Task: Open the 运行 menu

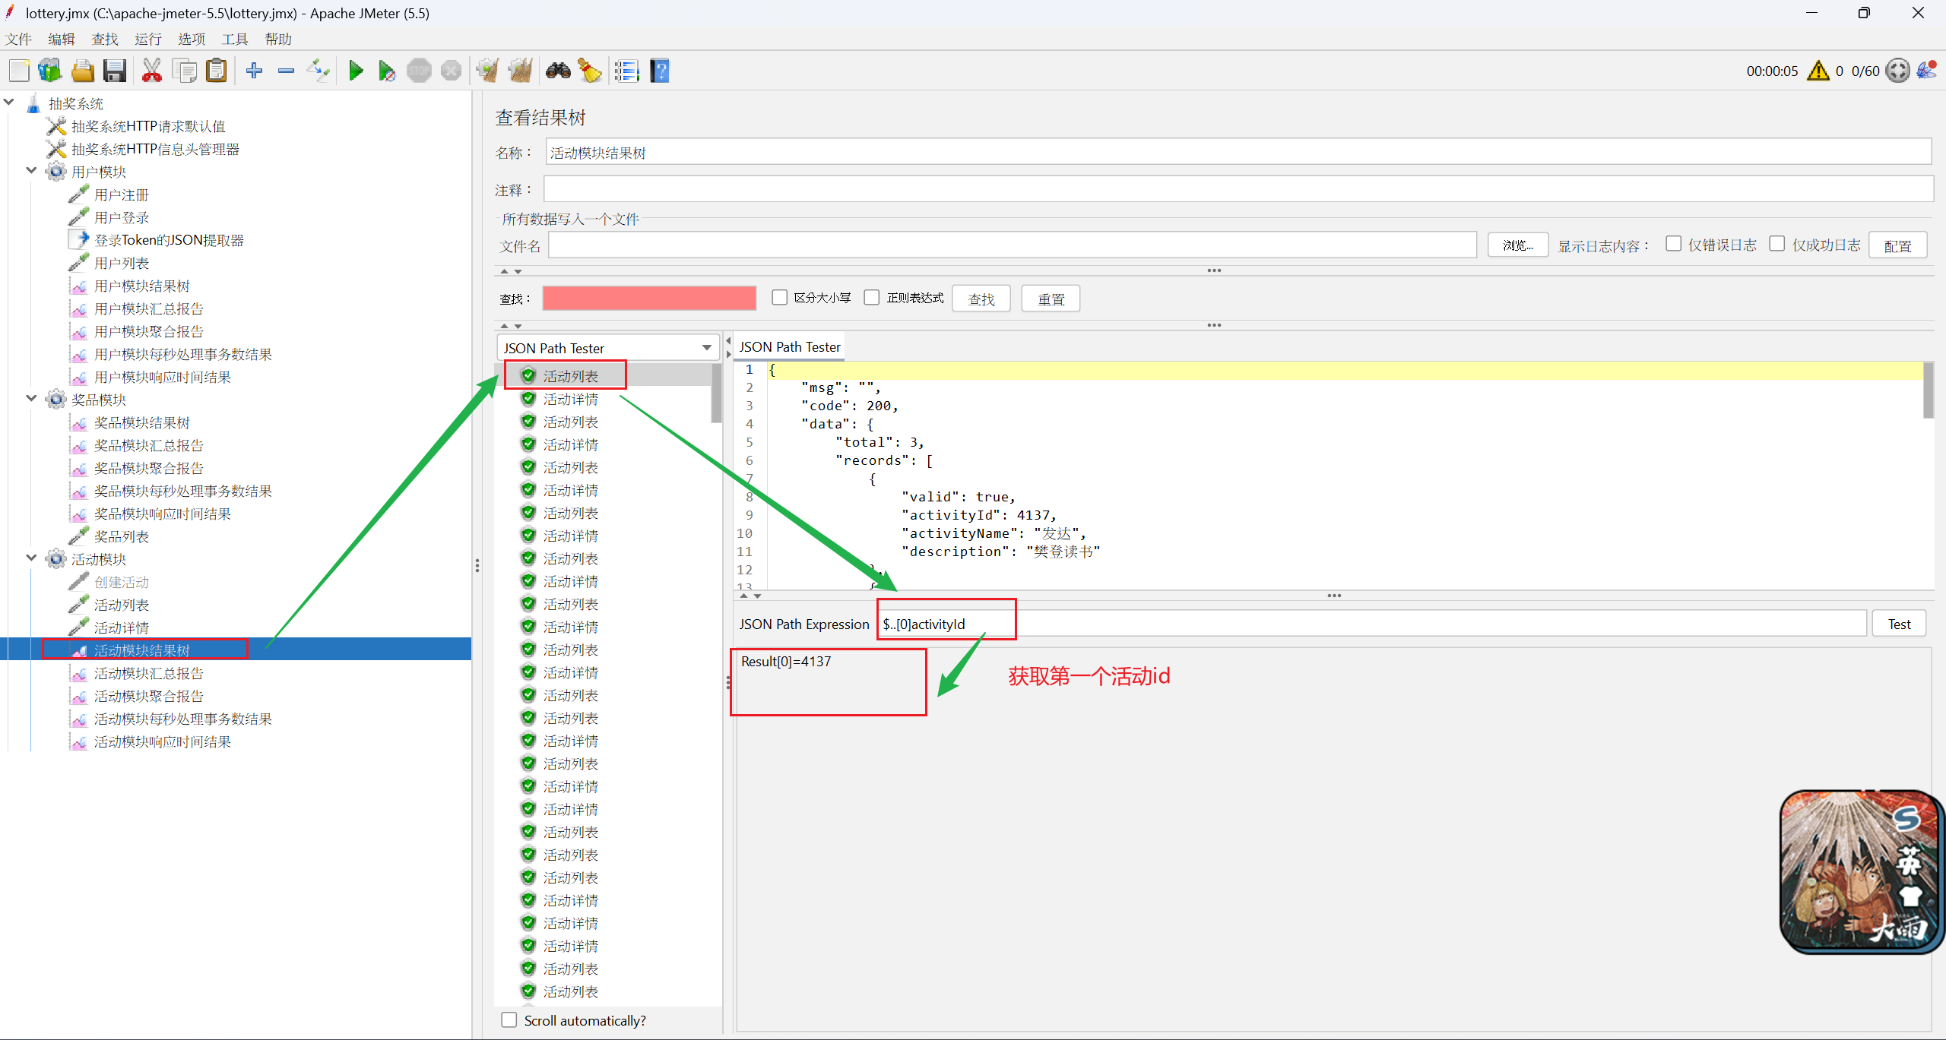Action: click(x=147, y=39)
